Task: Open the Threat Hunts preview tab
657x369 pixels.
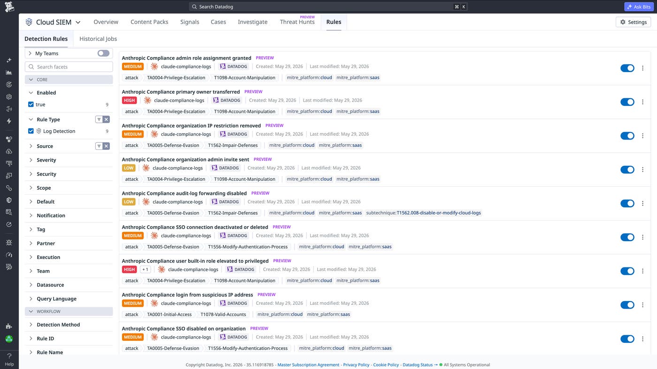Action: tap(297, 21)
